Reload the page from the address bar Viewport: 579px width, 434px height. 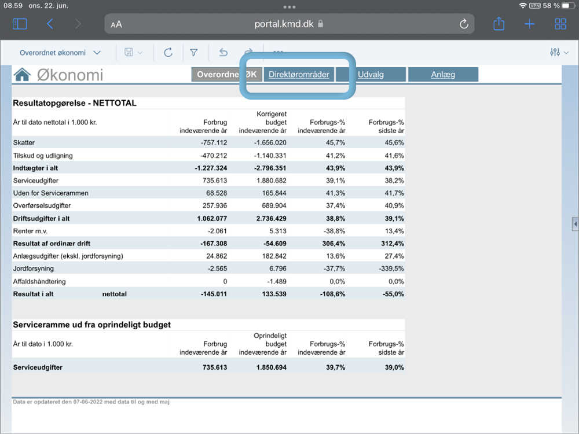coord(463,24)
